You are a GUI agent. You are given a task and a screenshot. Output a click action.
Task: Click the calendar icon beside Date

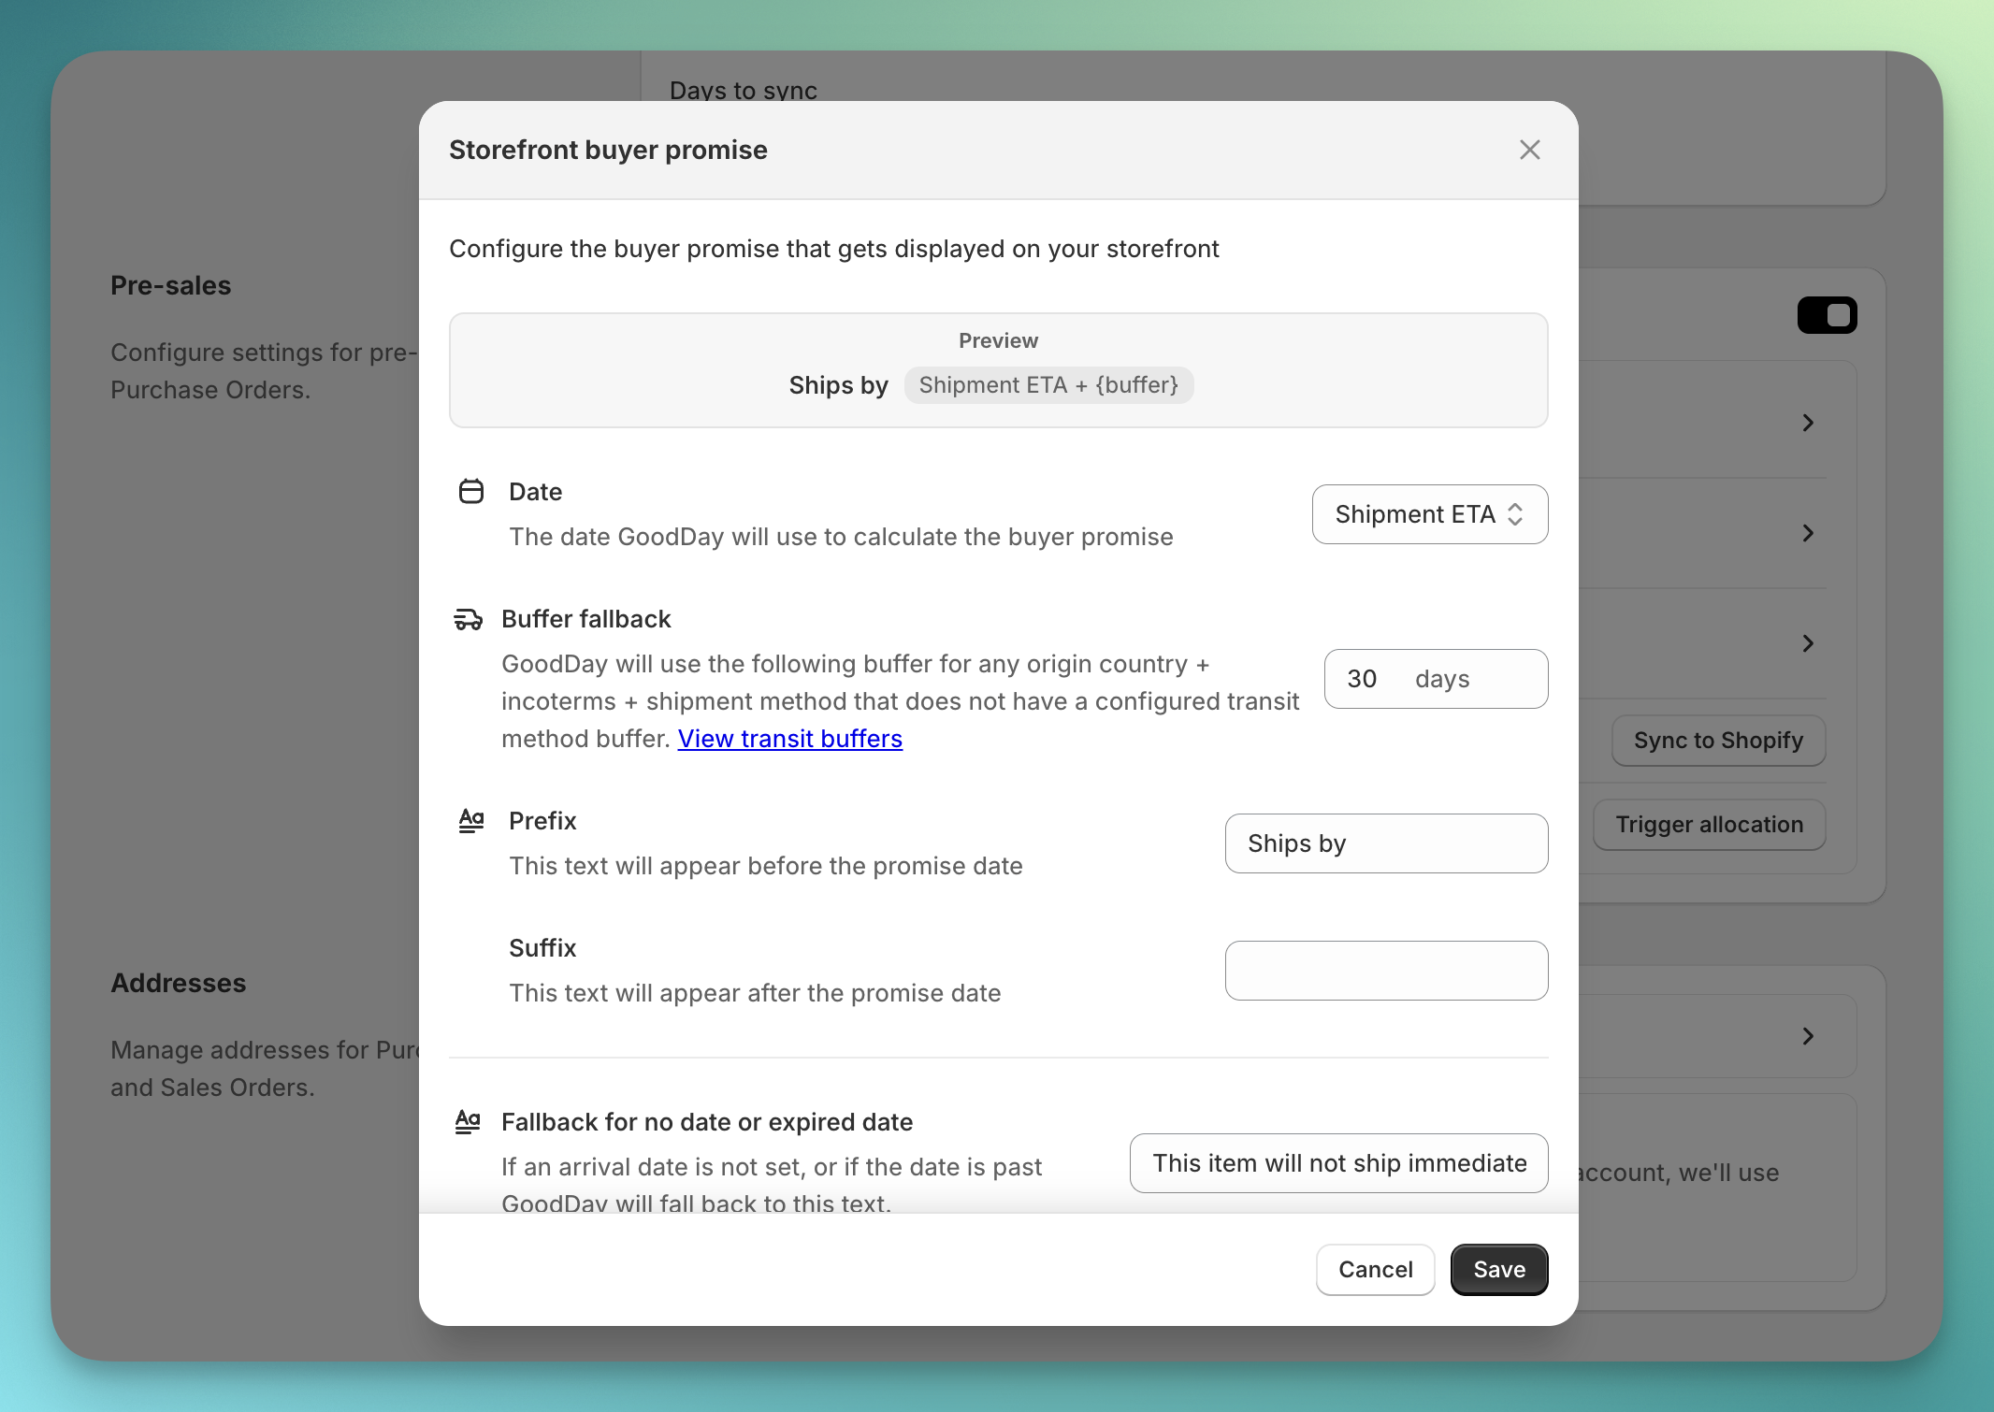(x=471, y=491)
